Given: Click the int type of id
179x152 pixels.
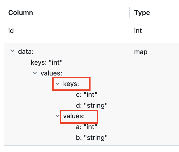Looking at the screenshot, I should tap(138, 31).
